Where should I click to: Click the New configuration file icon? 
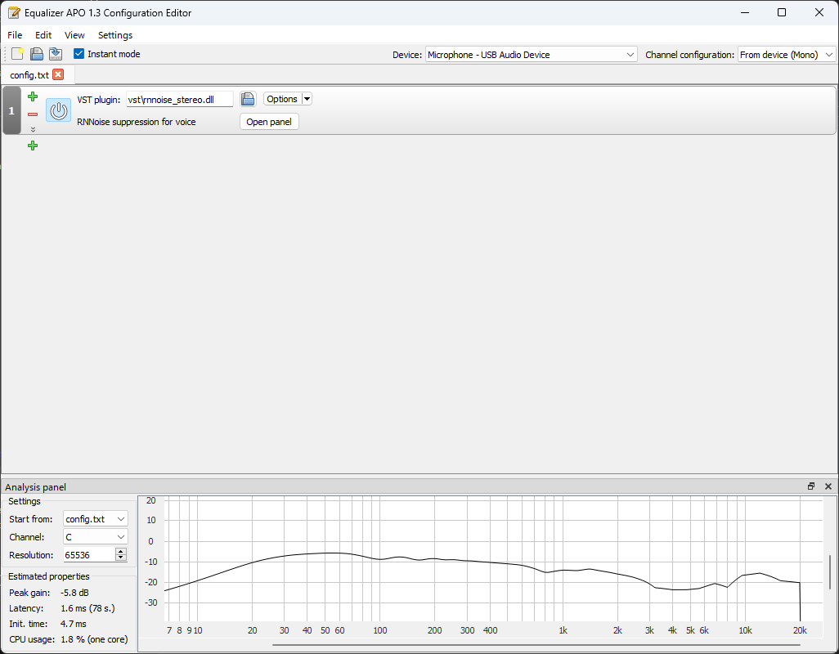(x=17, y=54)
